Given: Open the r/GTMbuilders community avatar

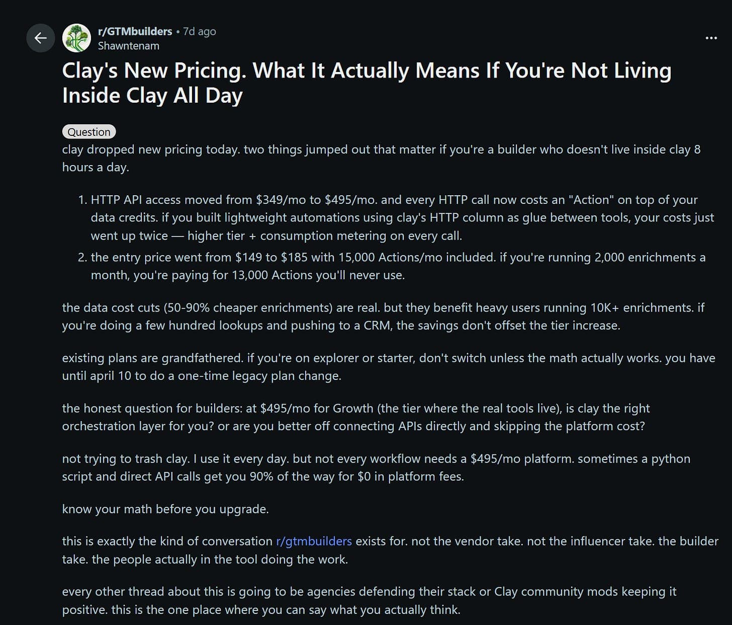Looking at the screenshot, I should (76, 38).
